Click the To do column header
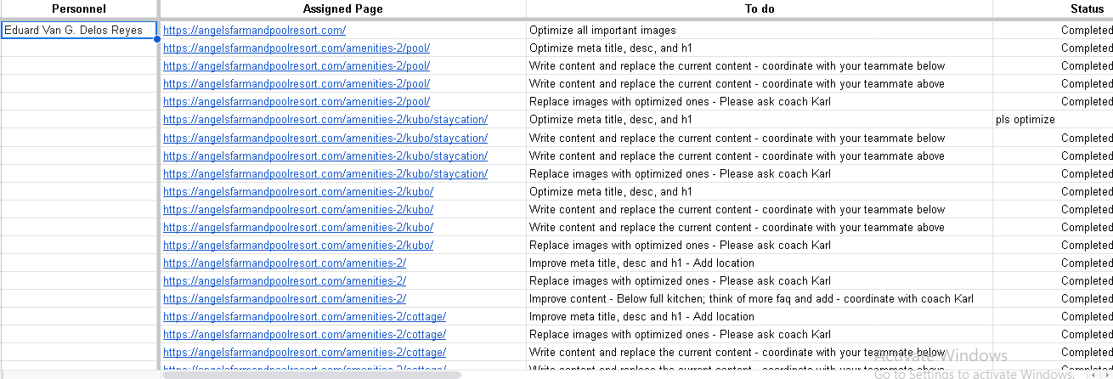 pyautogui.click(x=759, y=8)
